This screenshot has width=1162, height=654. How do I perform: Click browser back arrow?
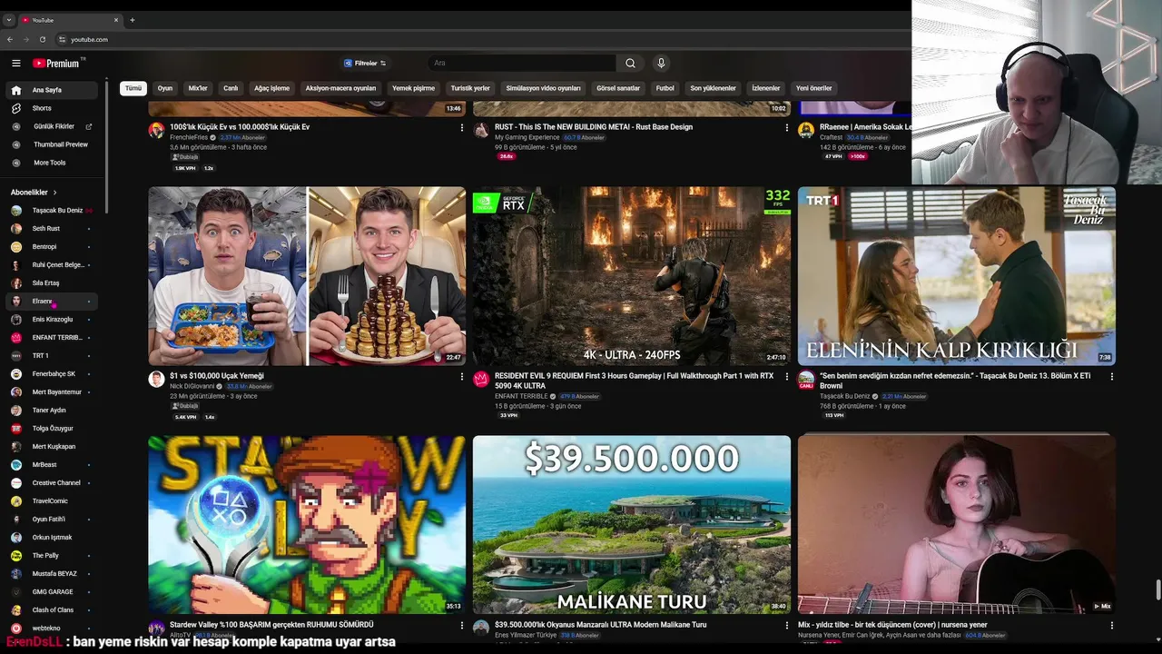10,39
